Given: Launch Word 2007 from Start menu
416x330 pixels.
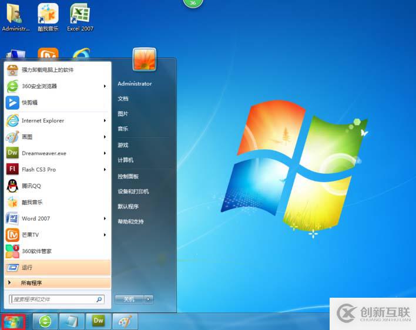Looking at the screenshot, I should 58,218.
